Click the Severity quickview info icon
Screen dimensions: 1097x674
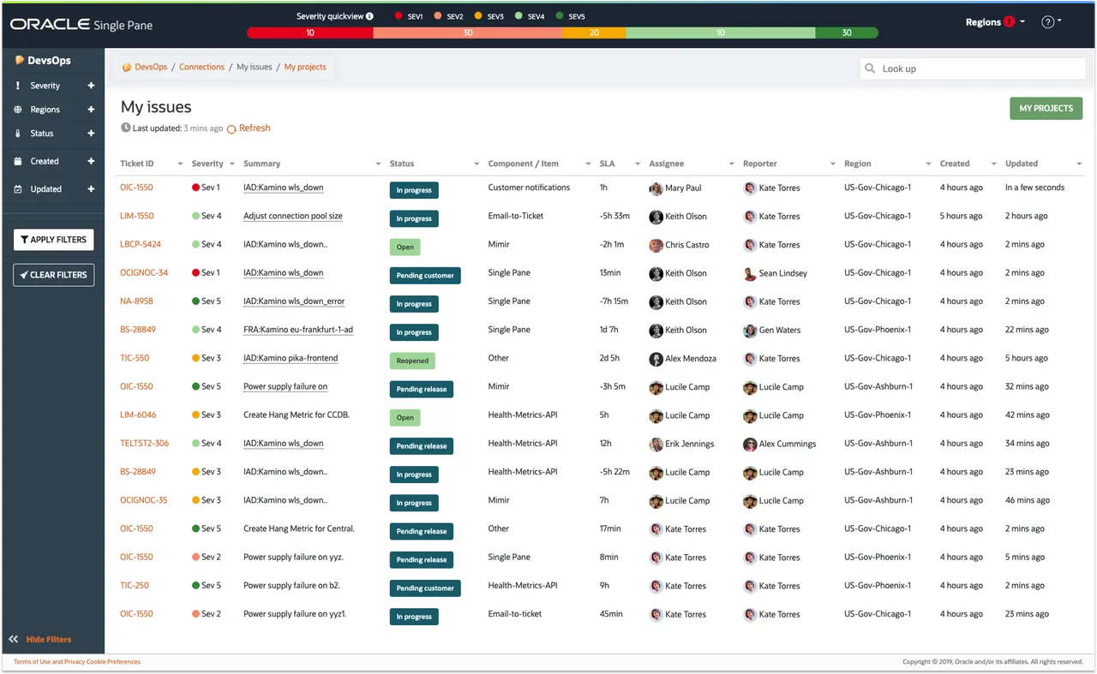click(369, 16)
